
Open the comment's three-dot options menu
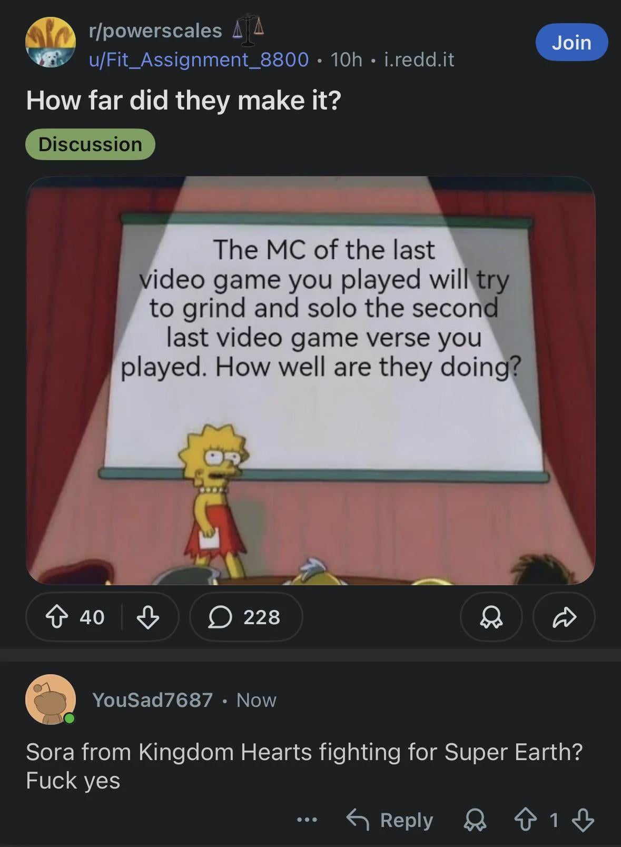click(307, 820)
